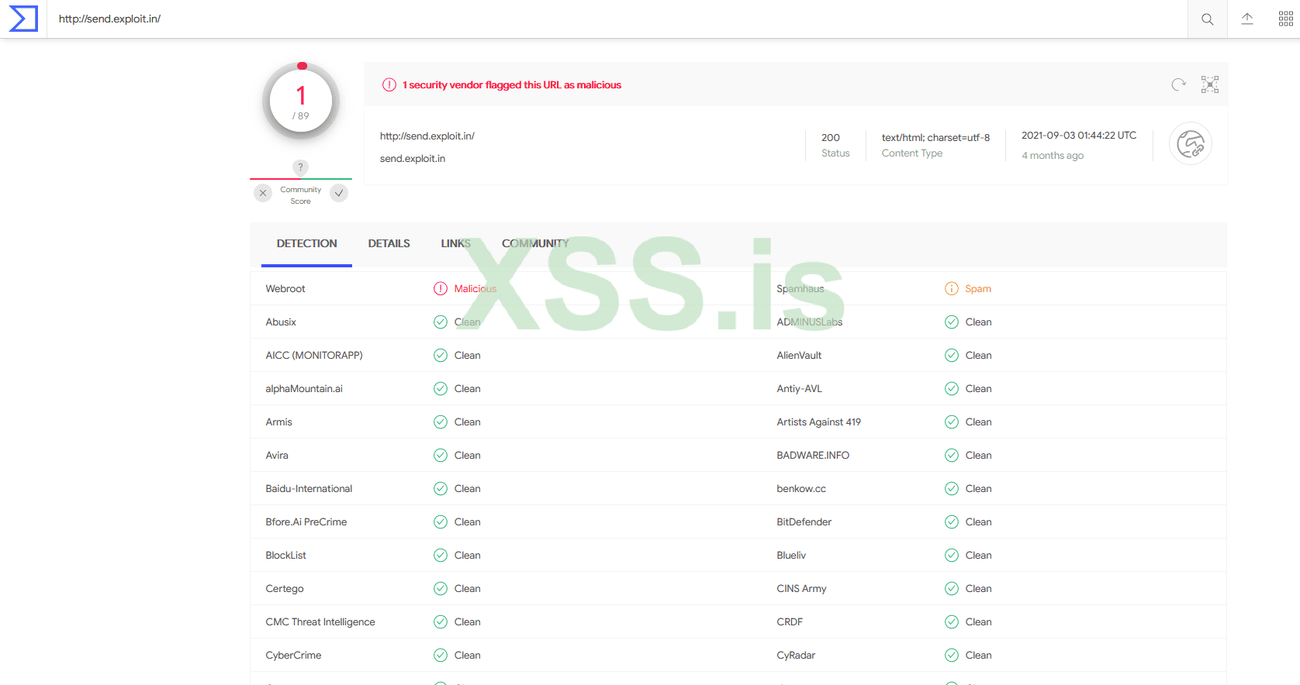This screenshot has height=685, width=1300.
Task: Select the DETECTION tab
Action: pos(306,243)
